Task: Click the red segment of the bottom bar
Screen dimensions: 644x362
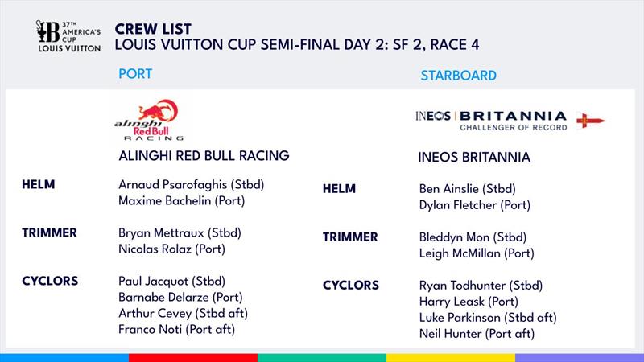Action: point(193,358)
